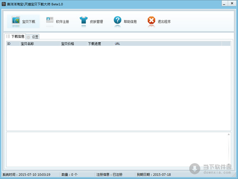Image resolution: width=238 pixels, height=179 pixels.
Task: Sort by the 宝贝名称 column header
Action: 40,44
